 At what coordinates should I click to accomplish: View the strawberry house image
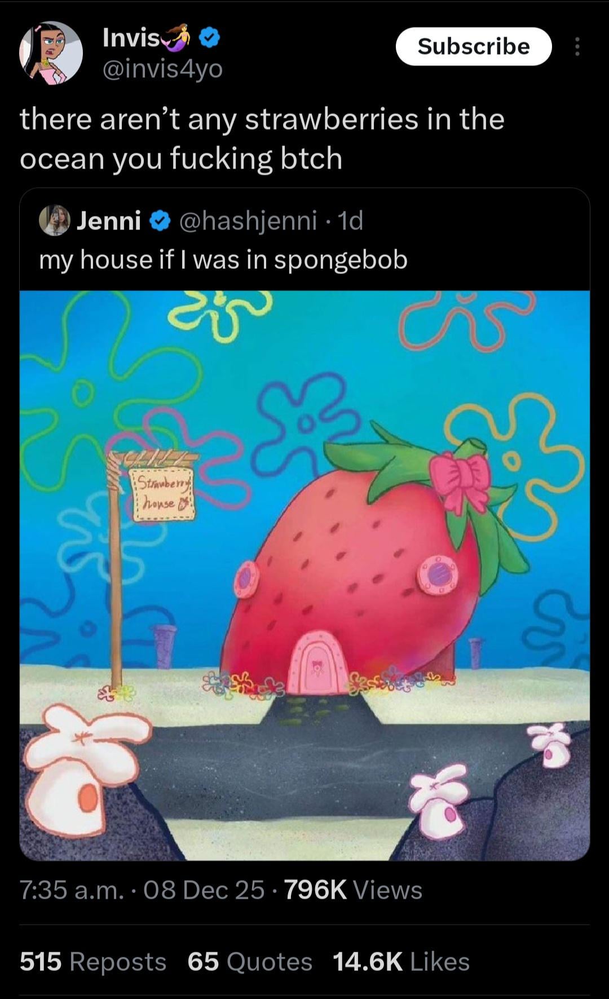pyautogui.click(x=304, y=575)
